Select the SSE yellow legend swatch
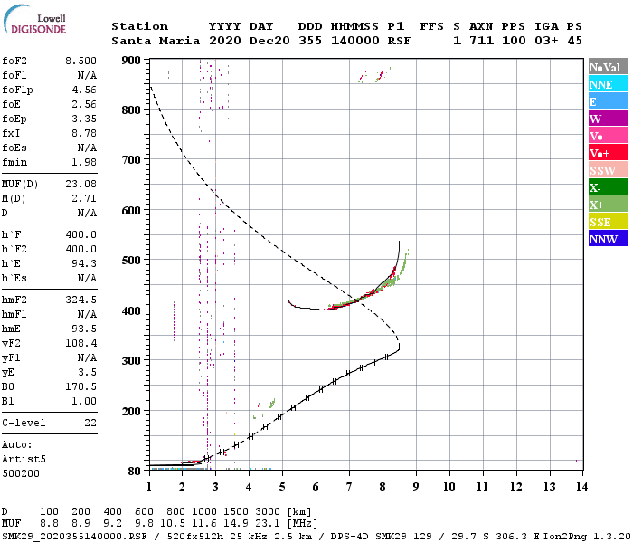This screenshot has width=633, height=543. (608, 222)
